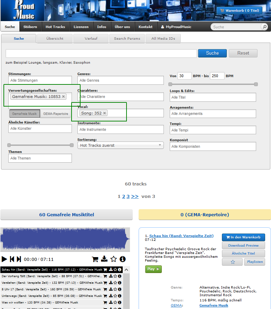
Task: Go to results page 2
Action: point(124,197)
